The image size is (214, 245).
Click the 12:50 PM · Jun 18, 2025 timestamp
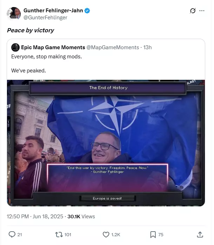click(35, 217)
